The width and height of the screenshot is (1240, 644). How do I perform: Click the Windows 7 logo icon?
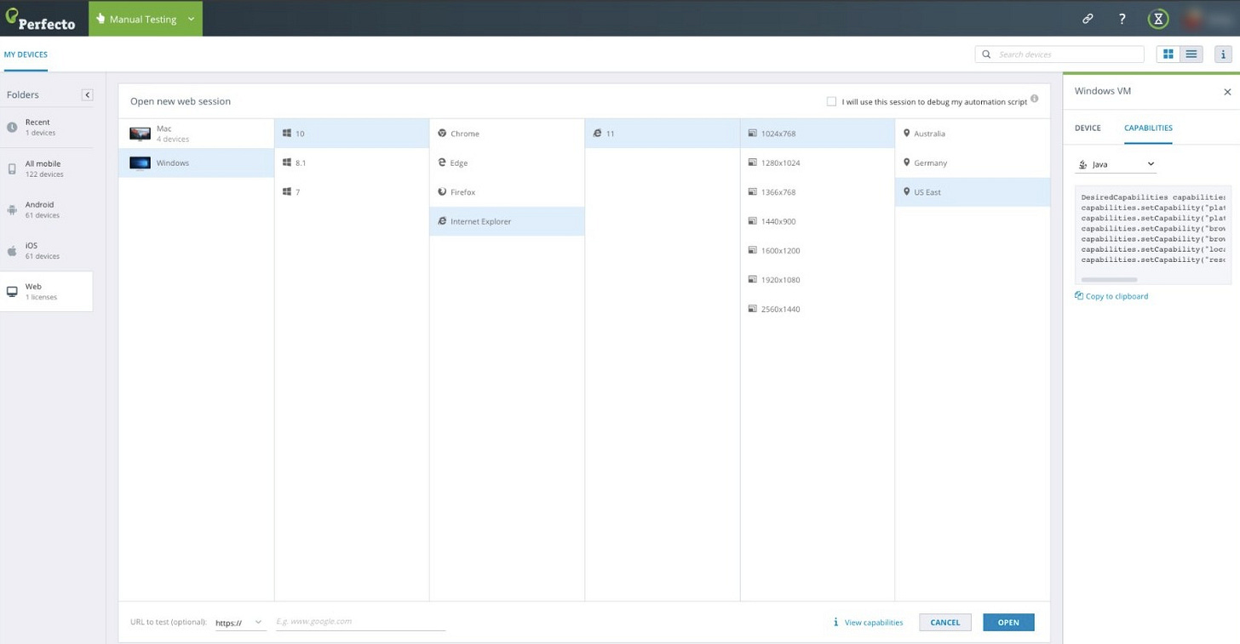pos(287,191)
